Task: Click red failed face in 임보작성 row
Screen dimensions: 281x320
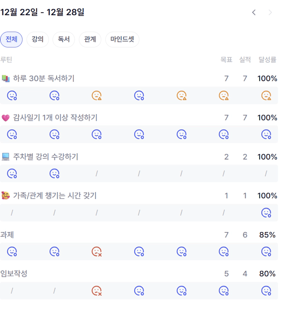Action: 96,291
